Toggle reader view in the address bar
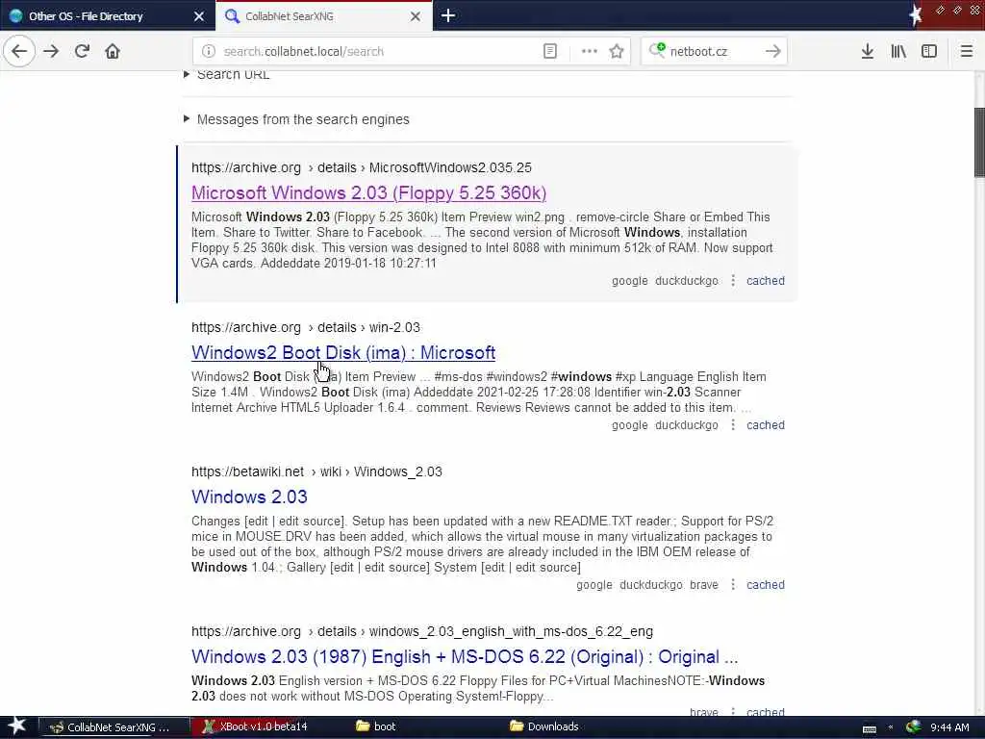Image resolution: width=985 pixels, height=739 pixels. click(549, 52)
